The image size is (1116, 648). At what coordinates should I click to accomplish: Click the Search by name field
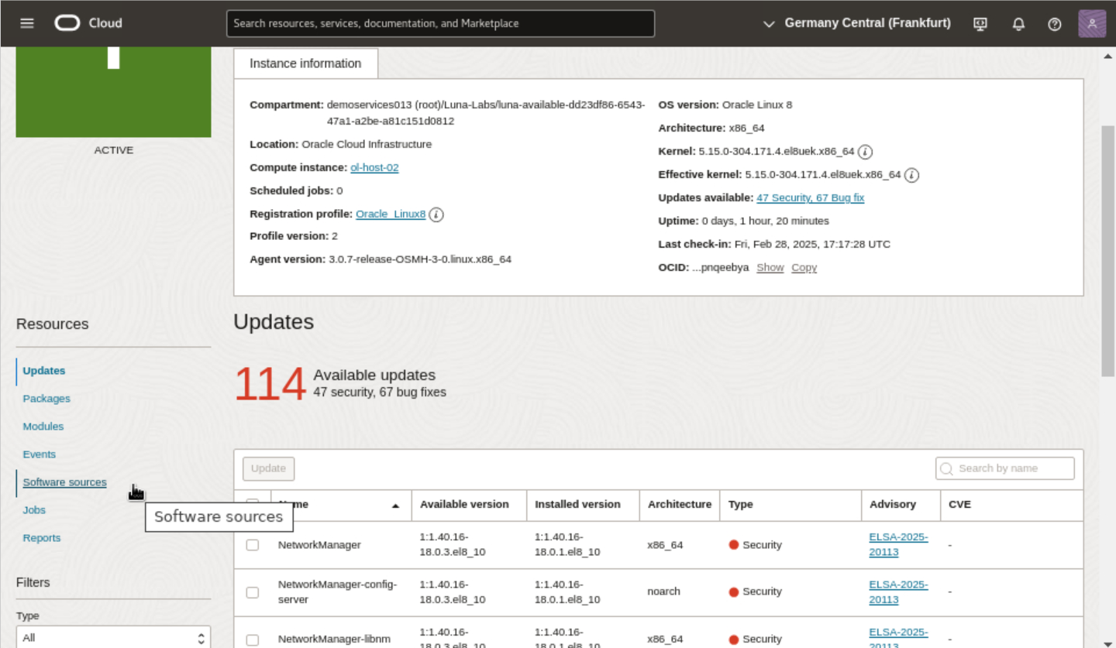click(1005, 468)
